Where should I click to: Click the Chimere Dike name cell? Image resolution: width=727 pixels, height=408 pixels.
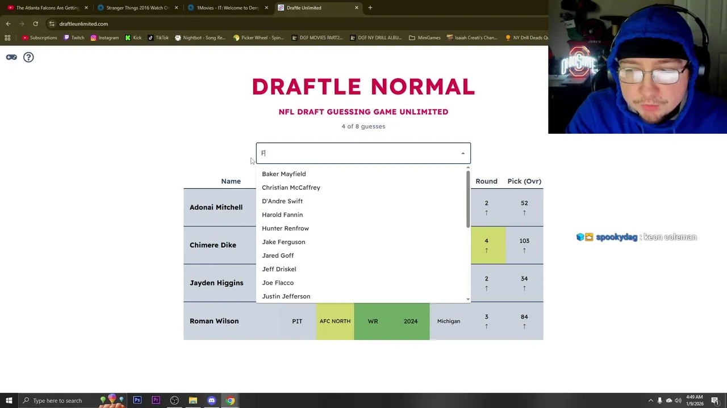click(220, 245)
